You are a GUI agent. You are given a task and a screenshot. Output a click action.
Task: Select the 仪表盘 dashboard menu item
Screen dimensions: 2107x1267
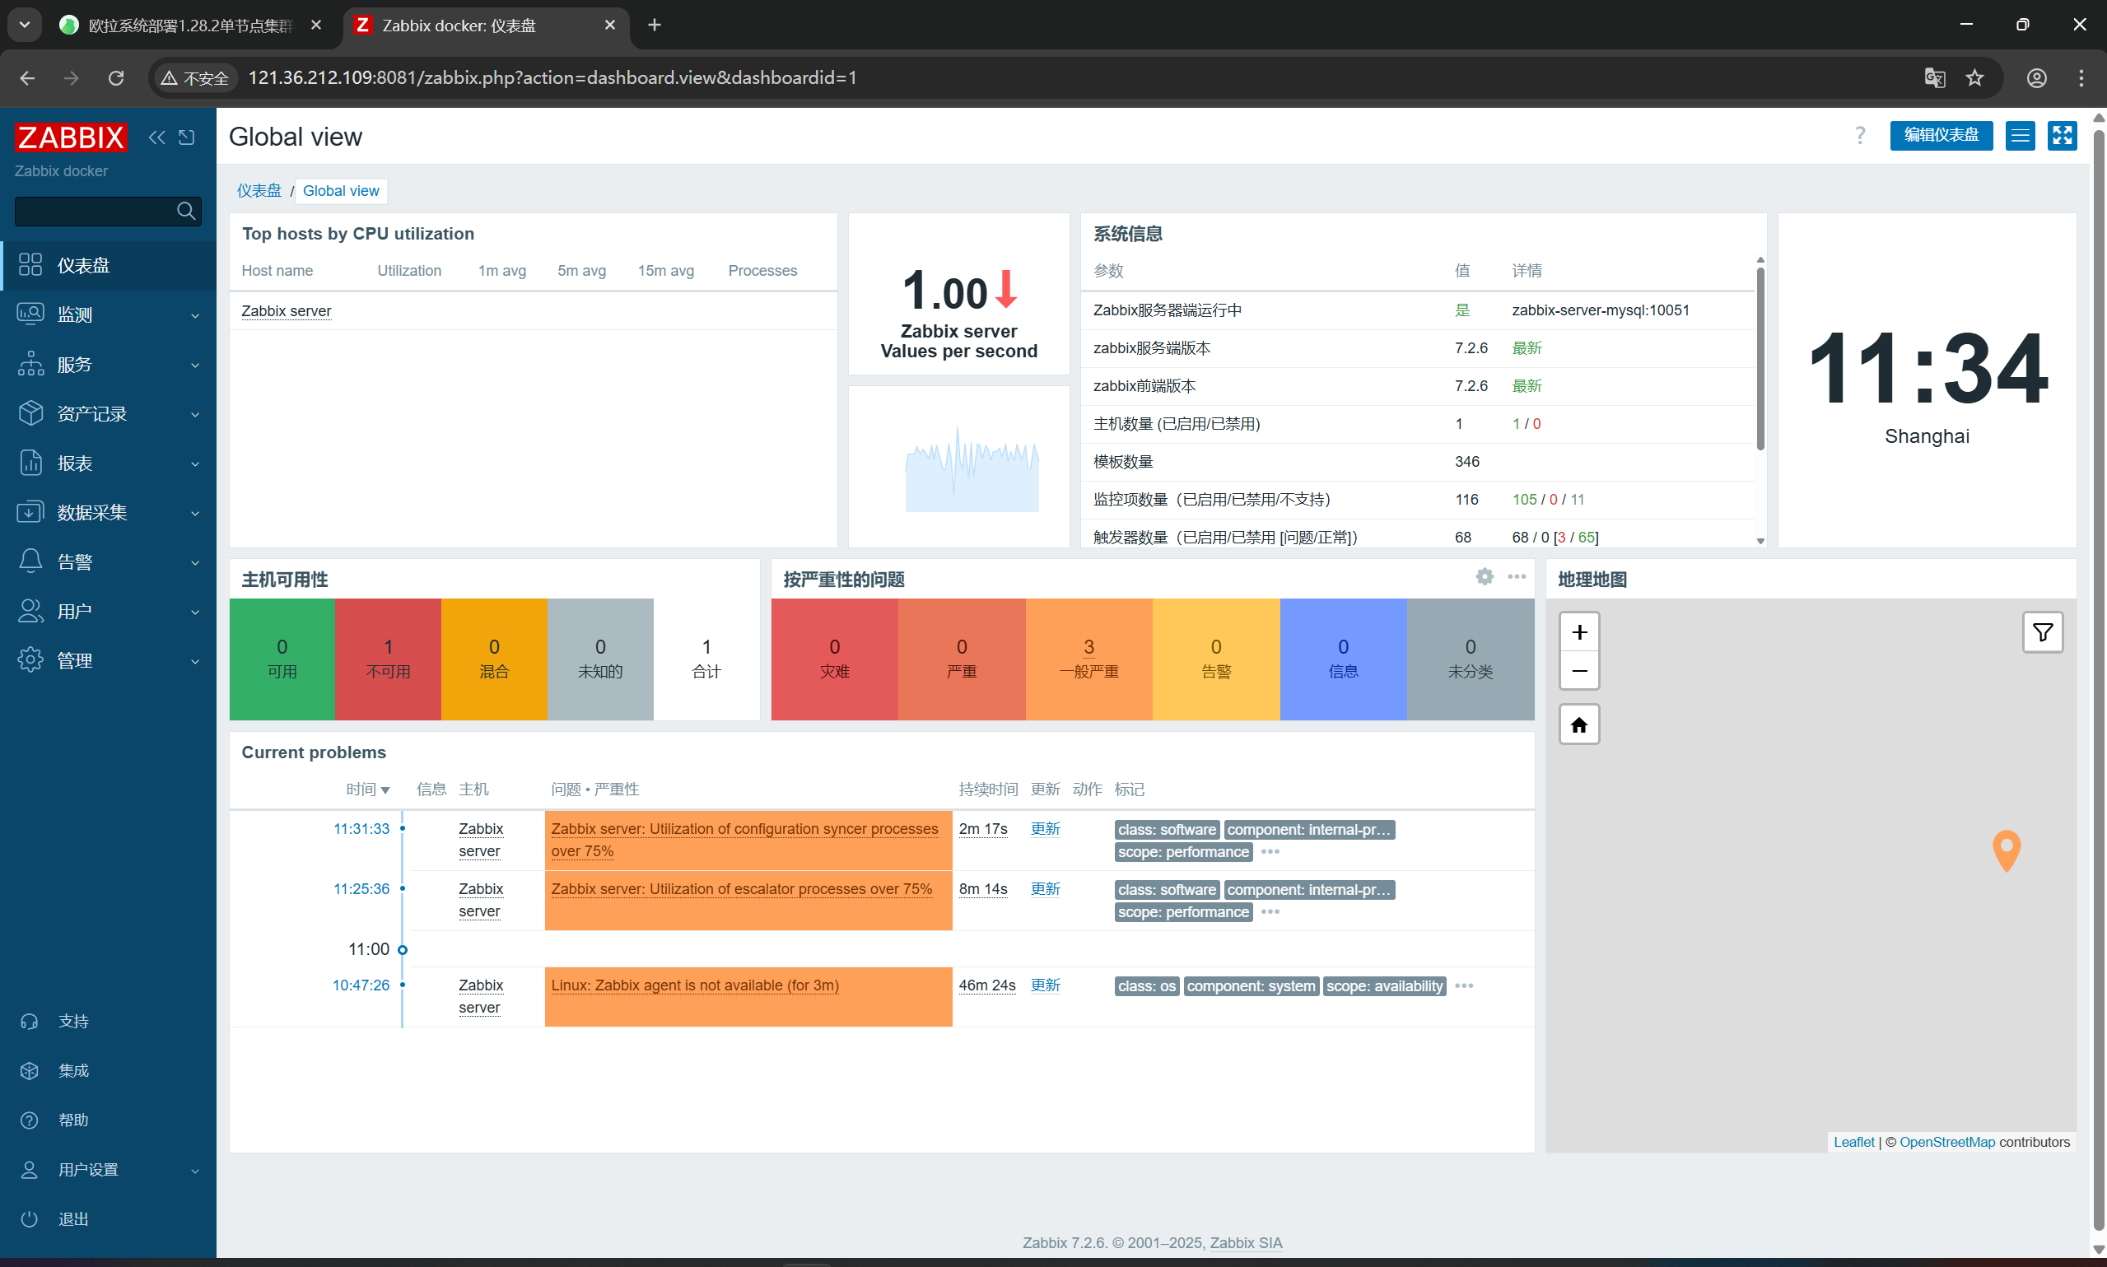point(84,266)
